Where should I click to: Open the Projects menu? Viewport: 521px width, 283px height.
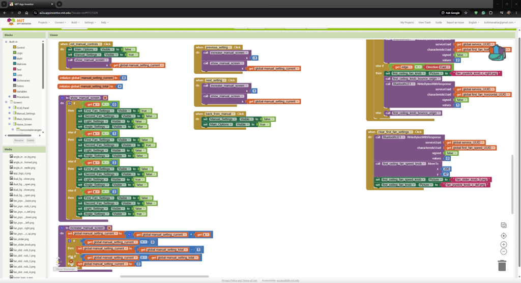click(x=44, y=22)
